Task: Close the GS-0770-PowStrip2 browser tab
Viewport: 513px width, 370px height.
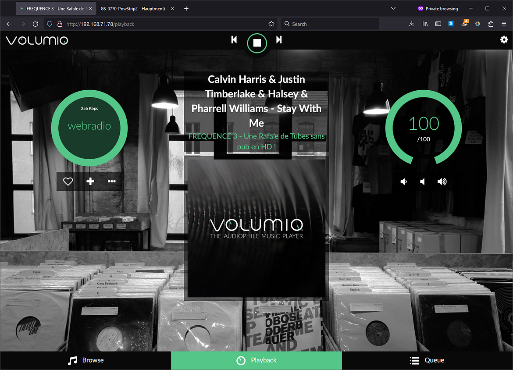Action: [x=172, y=8]
